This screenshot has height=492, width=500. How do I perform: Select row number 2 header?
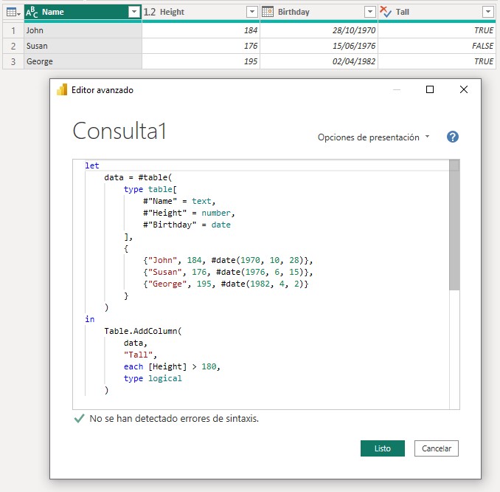tap(13, 46)
